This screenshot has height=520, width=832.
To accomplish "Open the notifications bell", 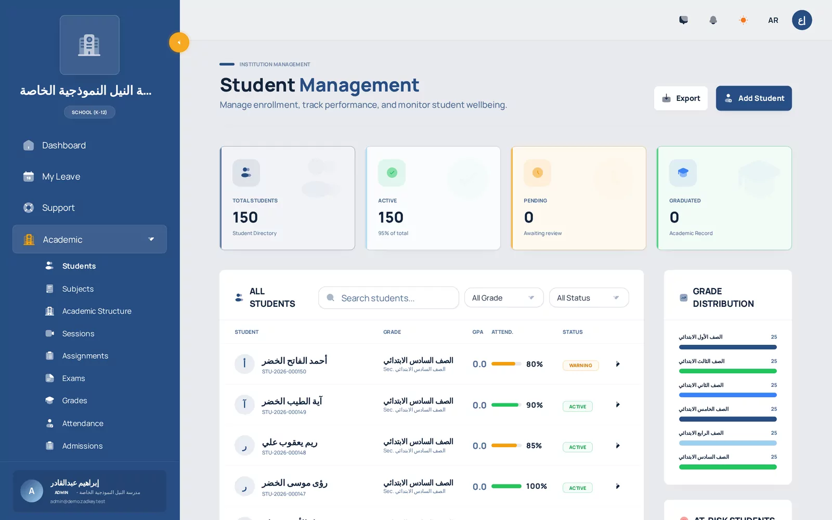I will (713, 20).
